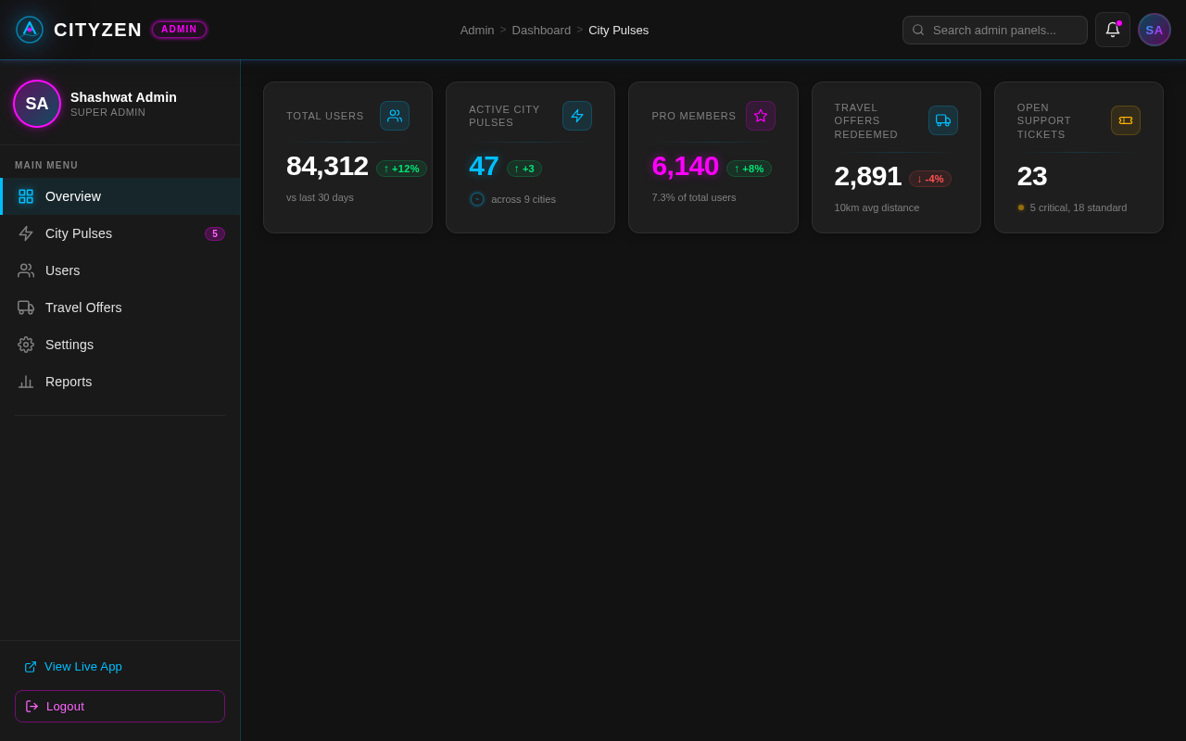Click the Travel Offers Redeemed truck icon
1186x741 pixels.
click(943, 120)
